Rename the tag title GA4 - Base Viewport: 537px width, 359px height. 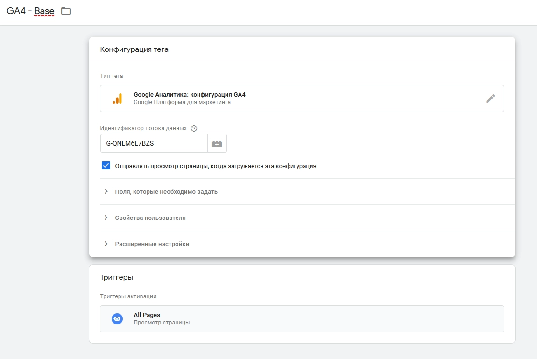(30, 11)
